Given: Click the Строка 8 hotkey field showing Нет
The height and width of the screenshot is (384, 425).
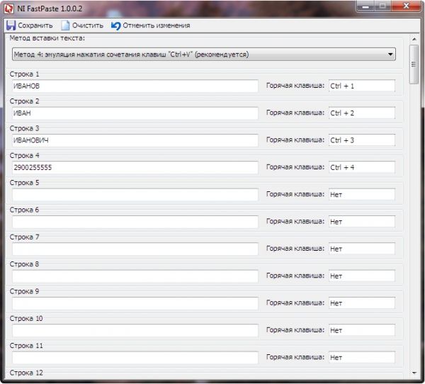Looking at the screenshot, I should coord(362,276).
